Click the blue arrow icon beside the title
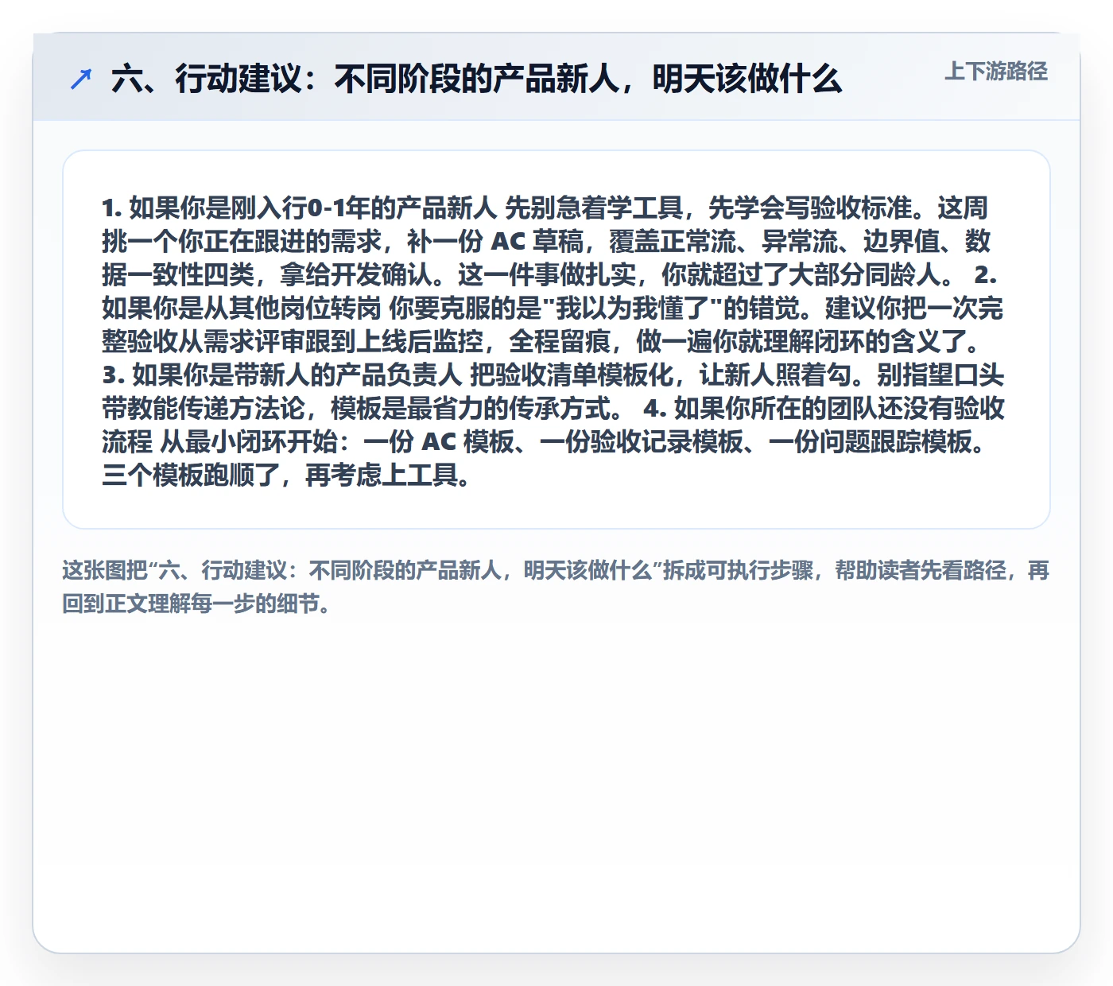 [81, 79]
